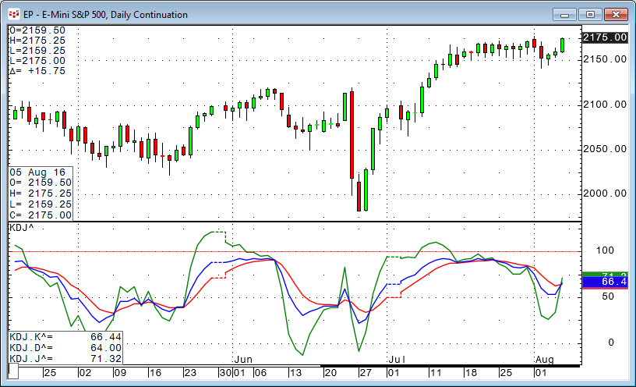The image size is (636, 387).
Task: Click the 18 date tick on time axis
Action: 471,373
